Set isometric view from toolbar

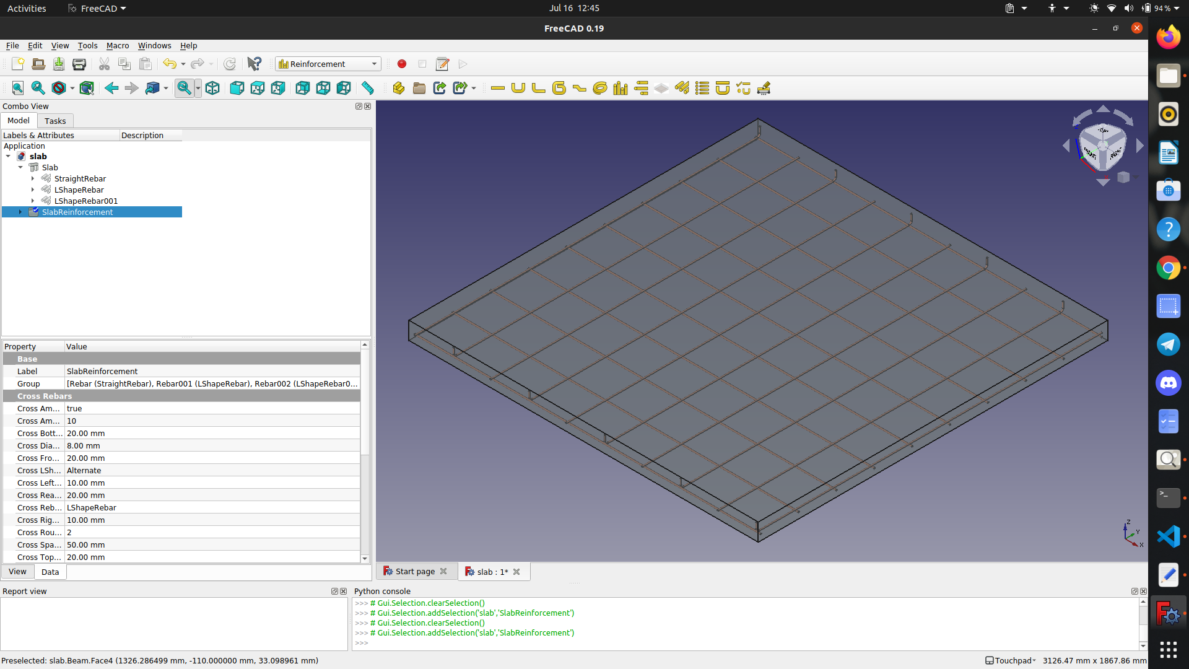coord(212,88)
